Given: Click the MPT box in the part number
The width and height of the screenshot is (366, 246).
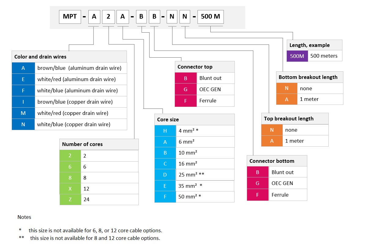Looking at the screenshot, I should pos(70,16).
